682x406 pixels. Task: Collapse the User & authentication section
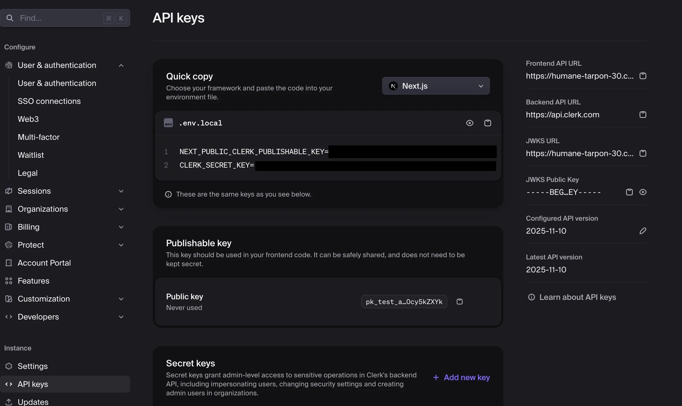pos(121,65)
